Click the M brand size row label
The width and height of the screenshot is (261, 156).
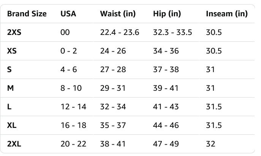click(10, 88)
